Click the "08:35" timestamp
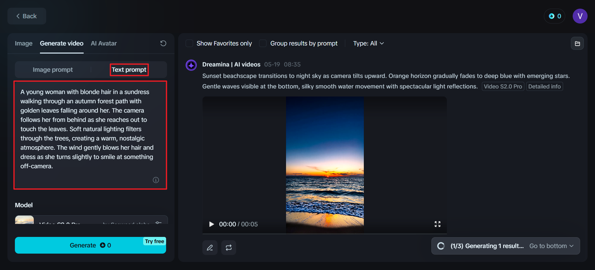The height and width of the screenshot is (270, 595). click(x=292, y=64)
